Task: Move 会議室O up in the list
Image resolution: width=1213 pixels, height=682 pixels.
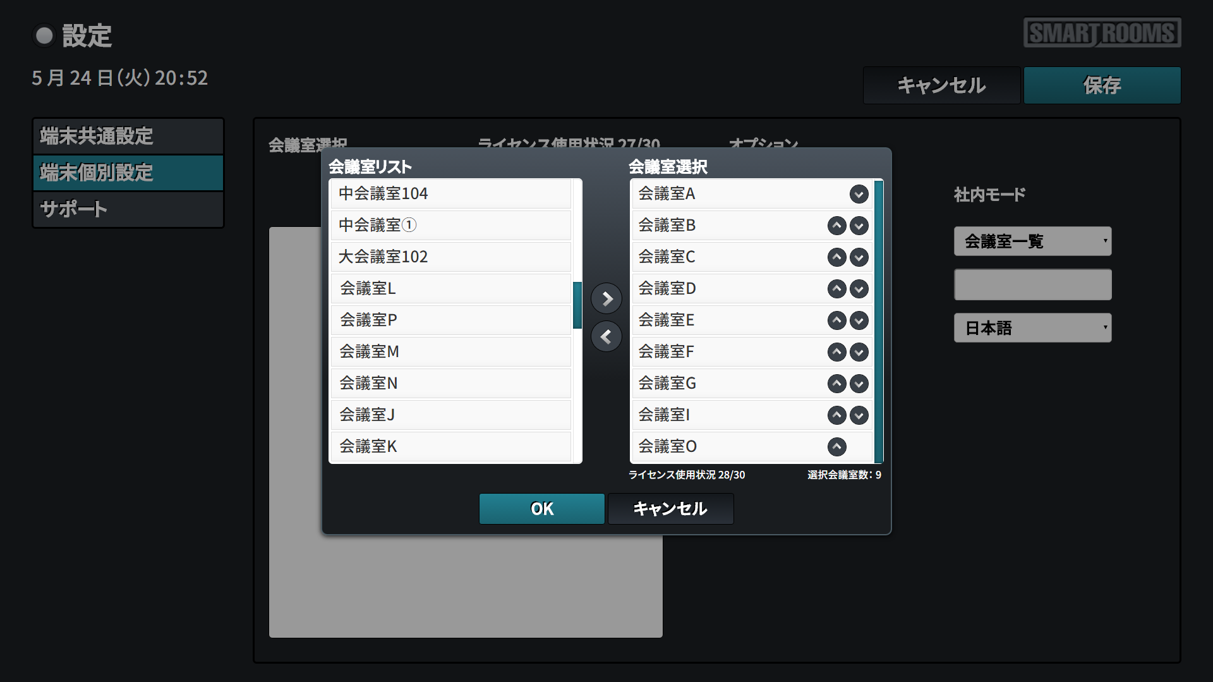Action: pos(836,447)
